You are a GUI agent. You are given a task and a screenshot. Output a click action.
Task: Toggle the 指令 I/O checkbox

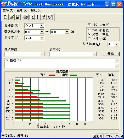pyautogui.click(x=89, y=25)
